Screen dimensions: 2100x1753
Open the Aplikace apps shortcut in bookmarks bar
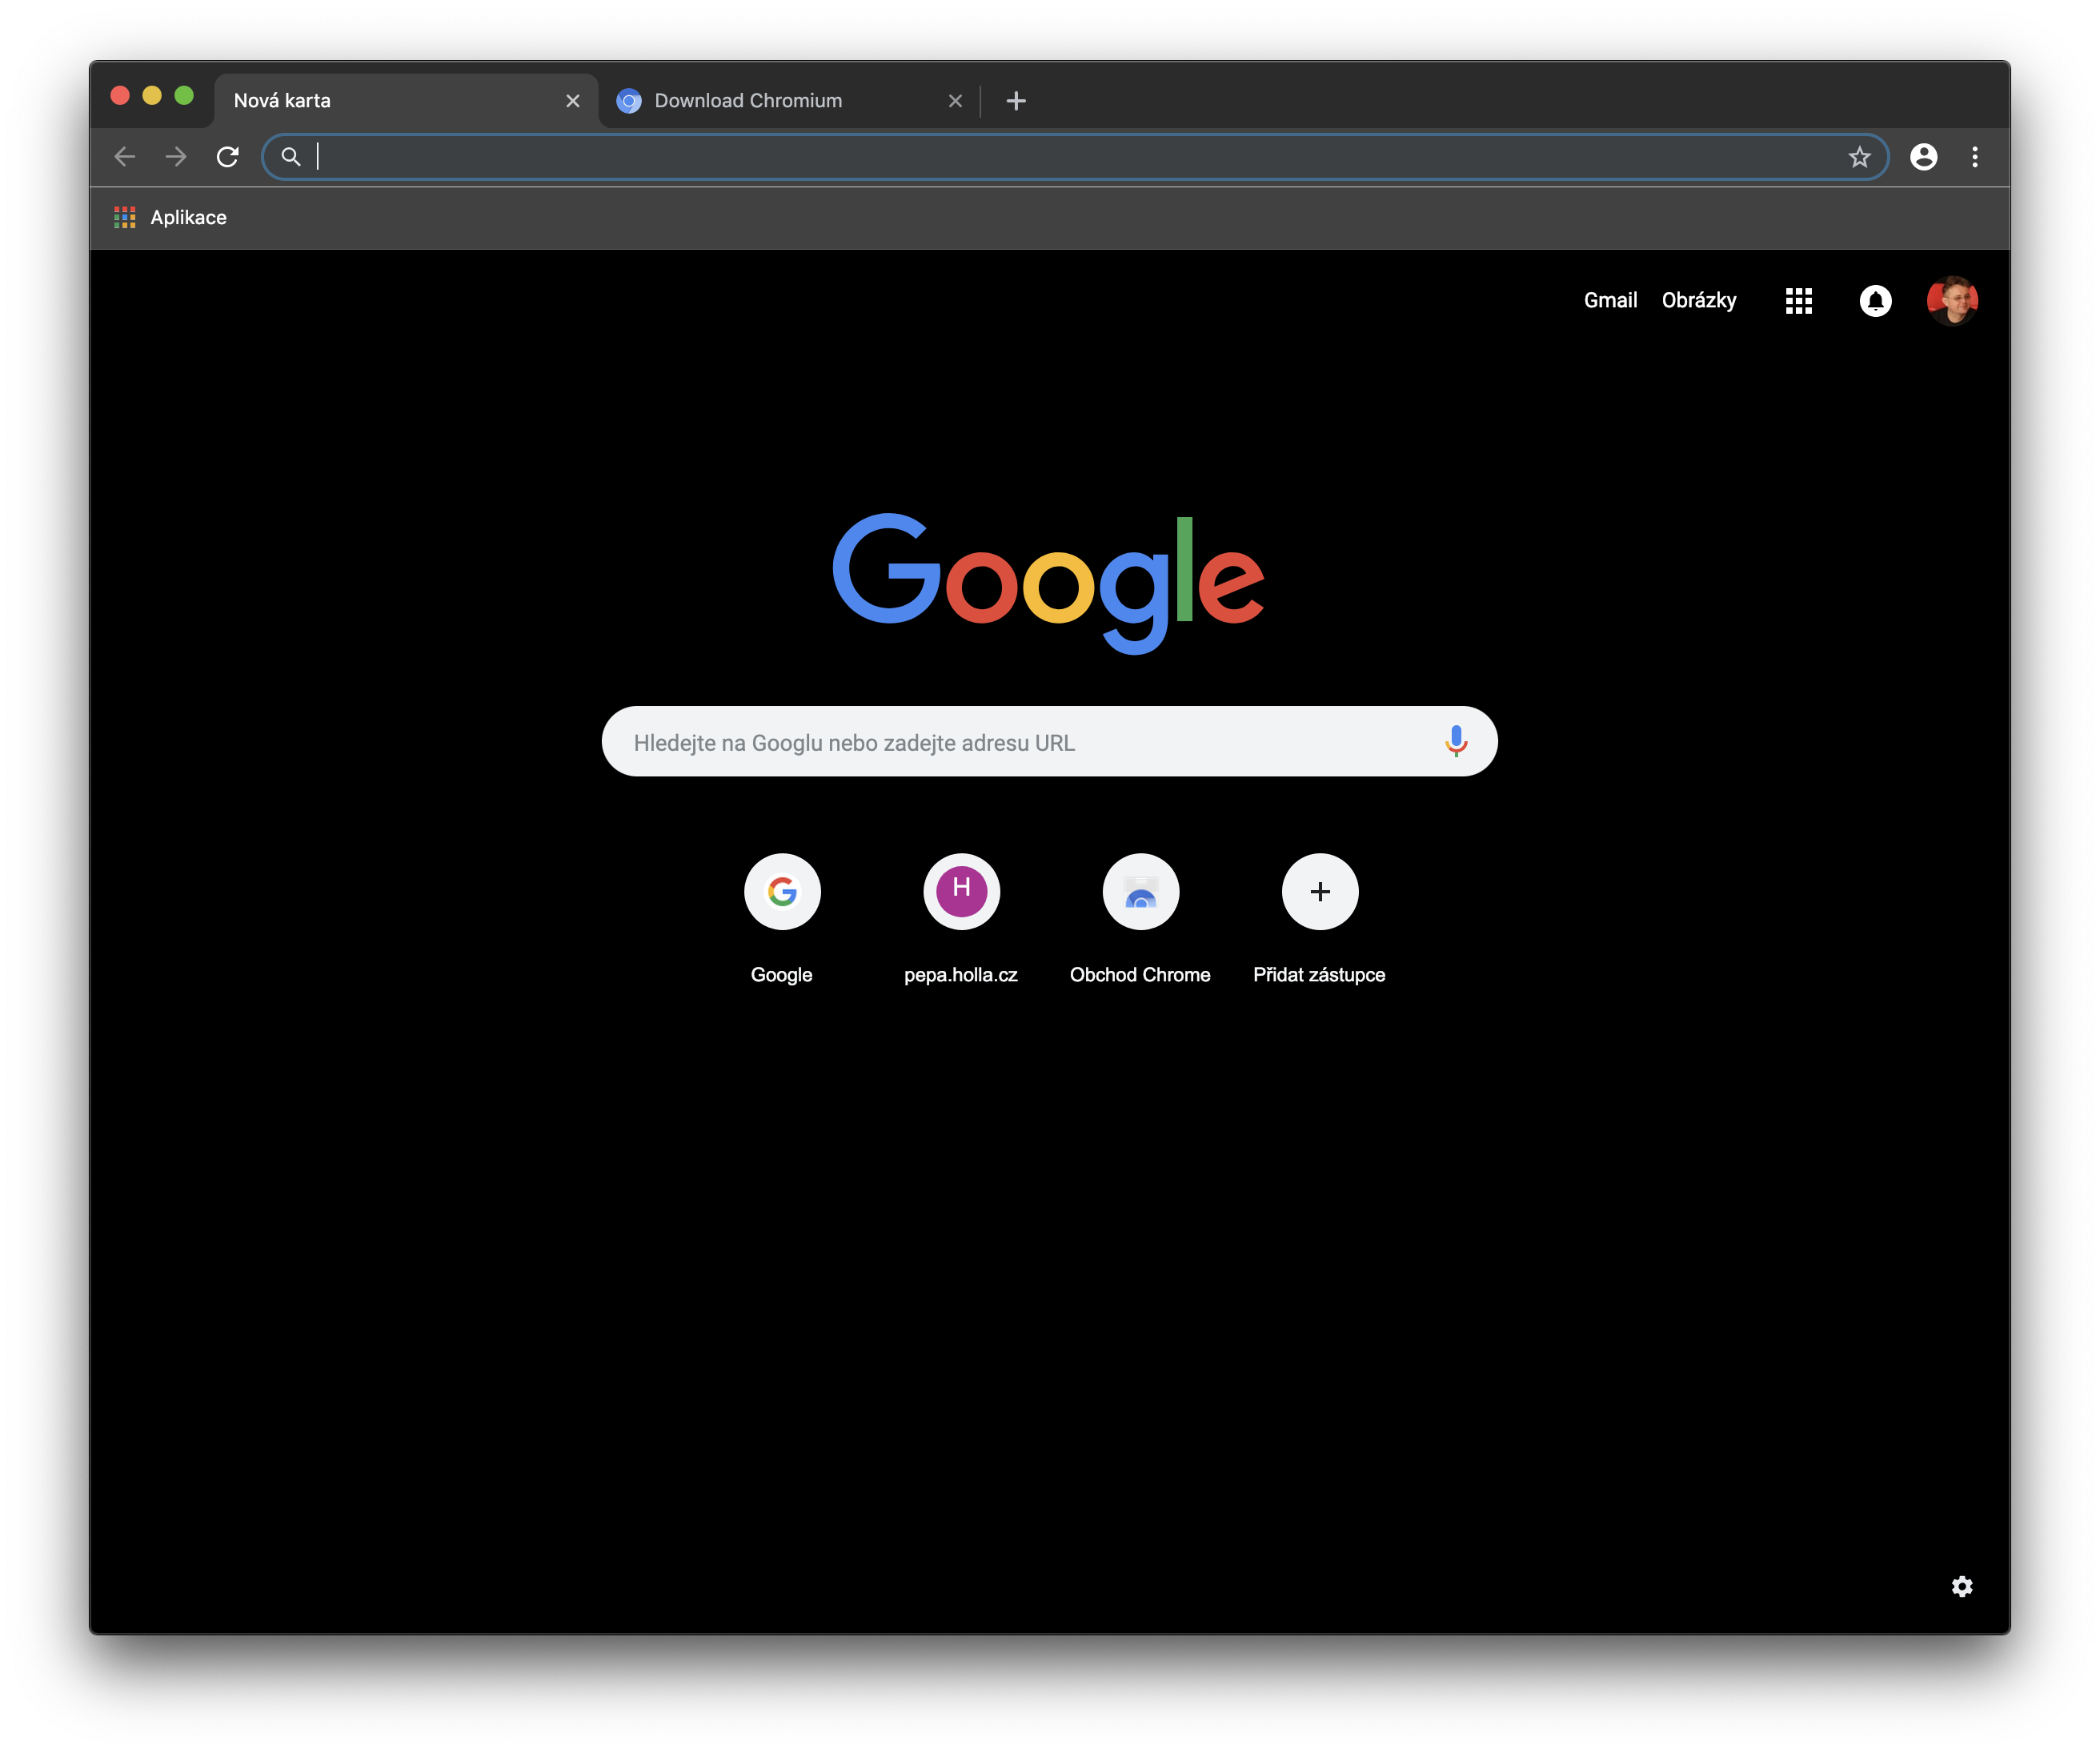pos(170,217)
